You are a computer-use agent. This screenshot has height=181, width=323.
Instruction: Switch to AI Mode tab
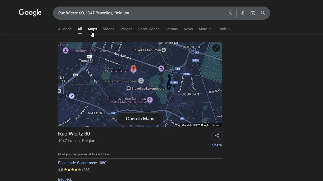pyautogui.click(x=65, y=29)
